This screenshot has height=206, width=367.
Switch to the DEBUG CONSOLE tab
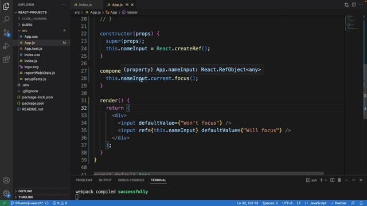[131, 180]
